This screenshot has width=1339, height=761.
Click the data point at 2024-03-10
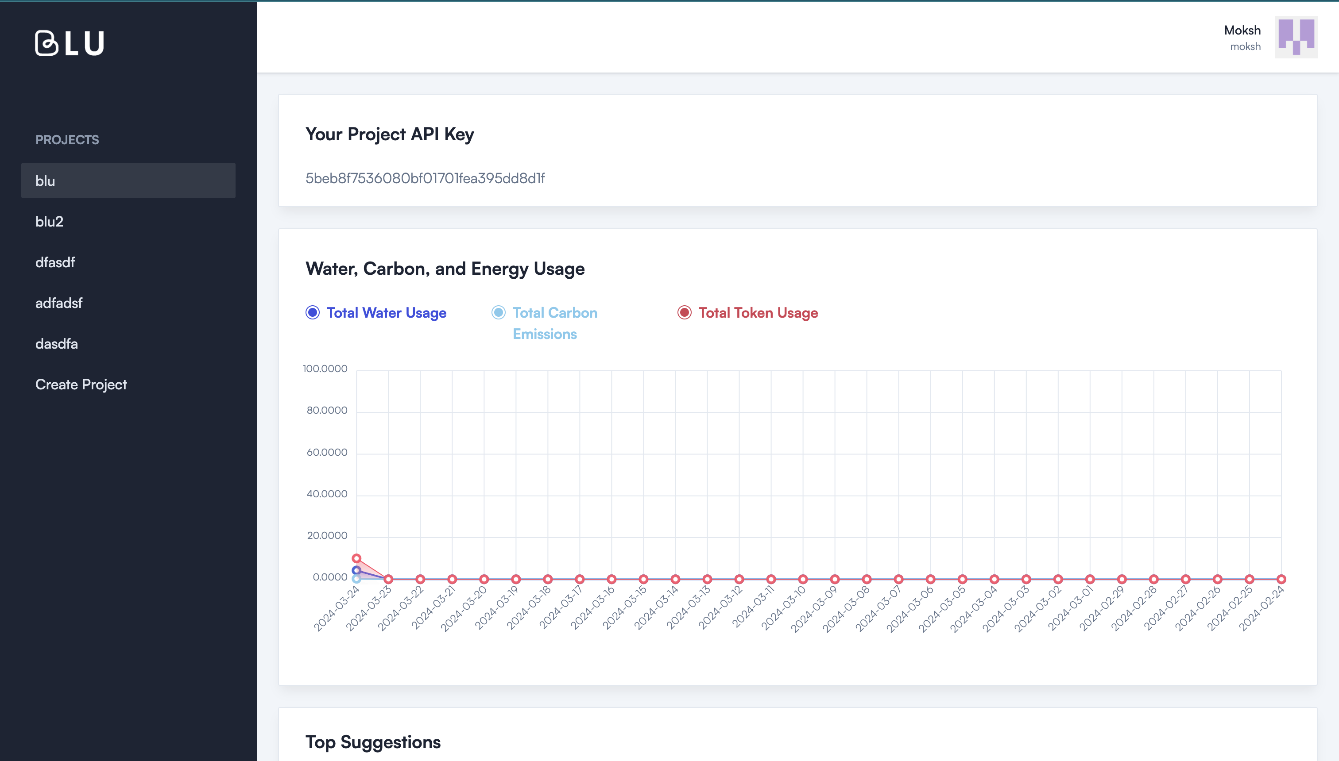point(803,579)
